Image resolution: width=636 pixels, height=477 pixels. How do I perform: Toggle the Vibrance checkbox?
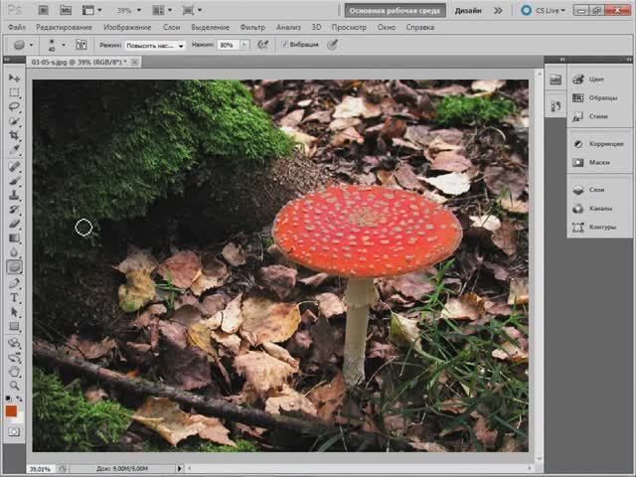[x=285, y=44]
